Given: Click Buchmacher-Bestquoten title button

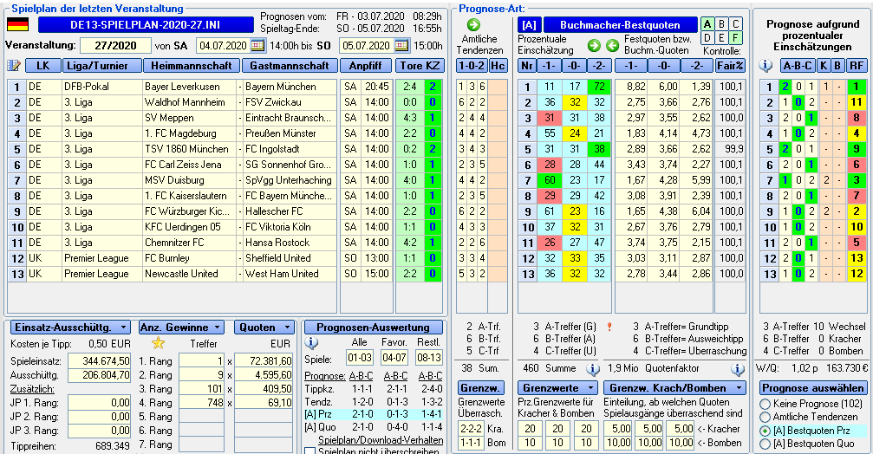Looking at the screenshot, I should (x=620, y=25).
